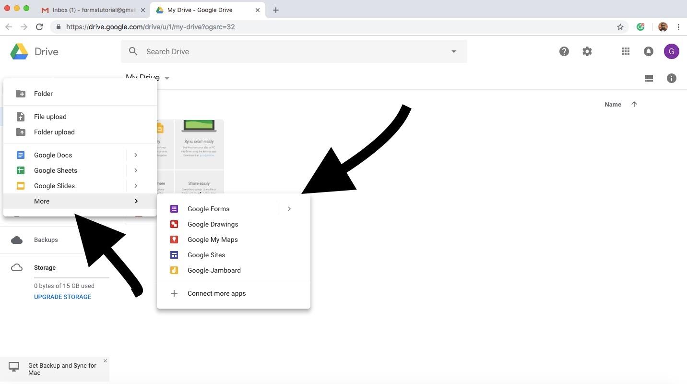Select Google My Maps in the submenu
The image size is (687, 384).
pyautogui.click(x=234, y=240)
